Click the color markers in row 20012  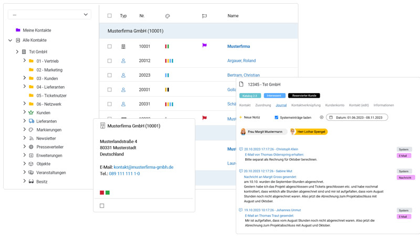169,61
